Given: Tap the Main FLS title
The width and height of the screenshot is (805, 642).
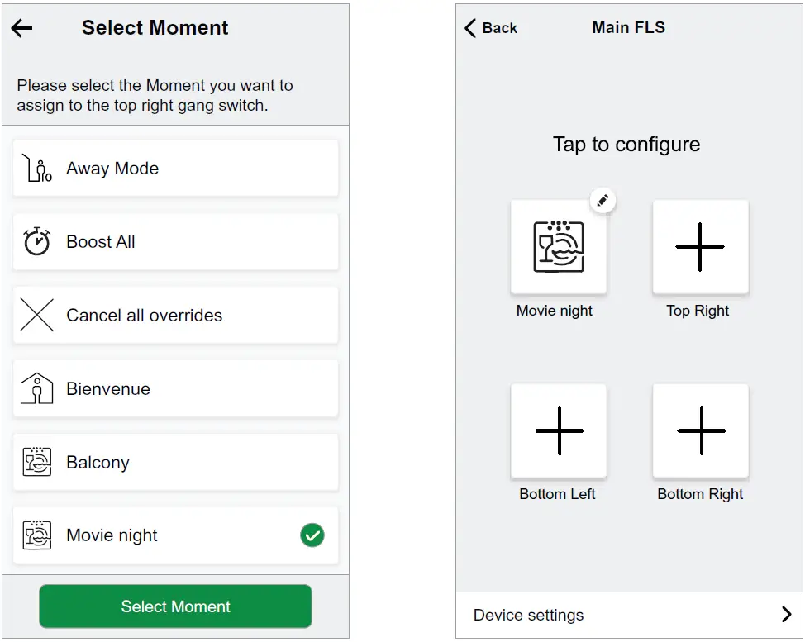Looking at the screenshot, I should tap(628, 27).
